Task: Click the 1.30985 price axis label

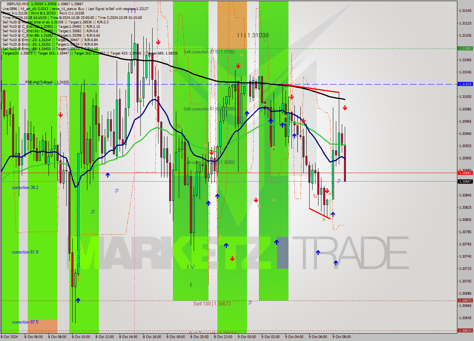Action: (465, 109)
